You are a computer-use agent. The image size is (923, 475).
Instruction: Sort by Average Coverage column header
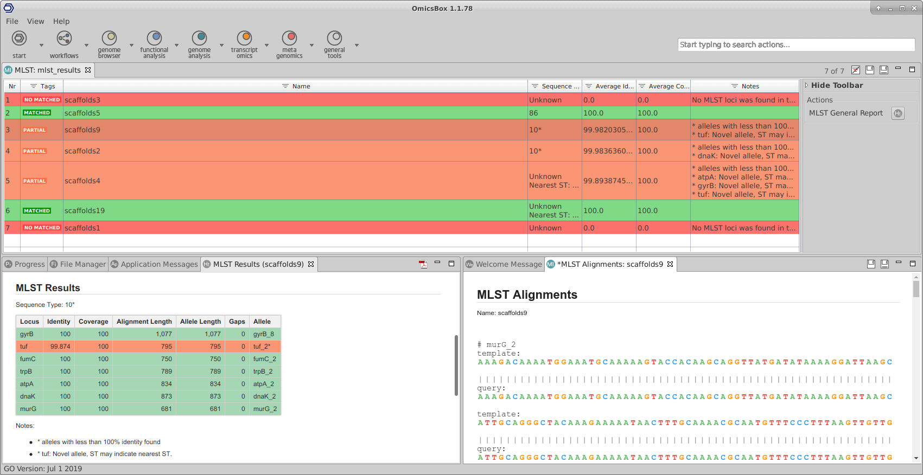(x=663, y=86)
